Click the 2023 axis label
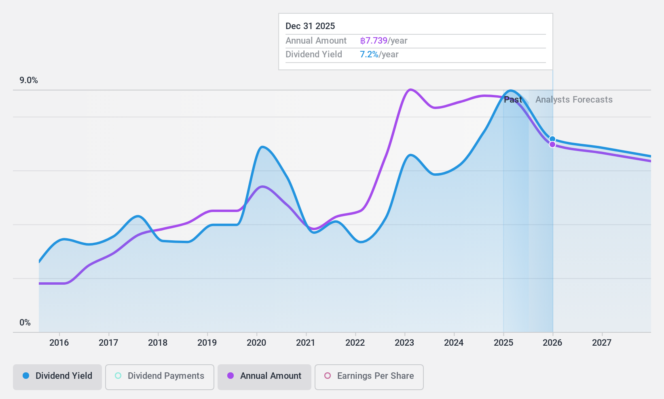Image resolution: width=664 pixels, height=399 pixels. (x=404, y=343)
